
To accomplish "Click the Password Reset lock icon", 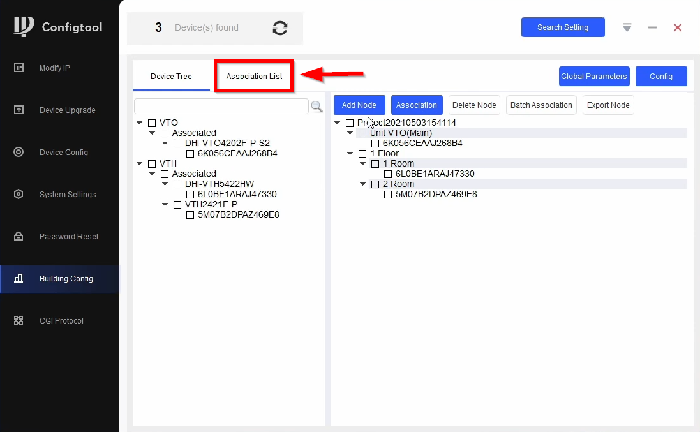I will coord(19,237).
